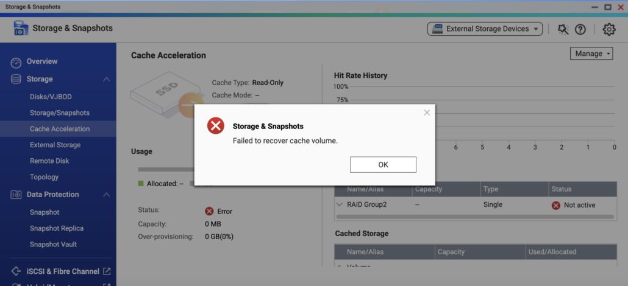
Task: Close the dialog with the X icon
Action: (427, 113)
